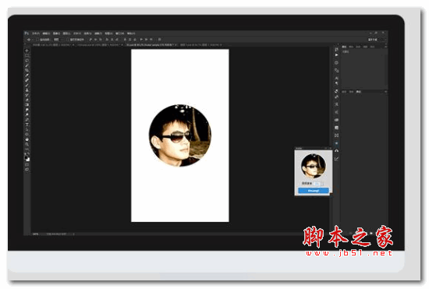Click the Photoshop Ps logo icon
Screen dimensions: 429x289
tap(27, 33)
